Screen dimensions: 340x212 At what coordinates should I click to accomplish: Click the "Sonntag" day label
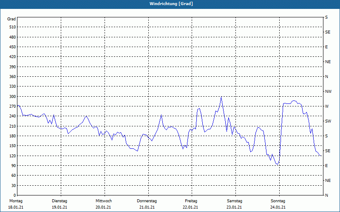click(x=278, y=201)
